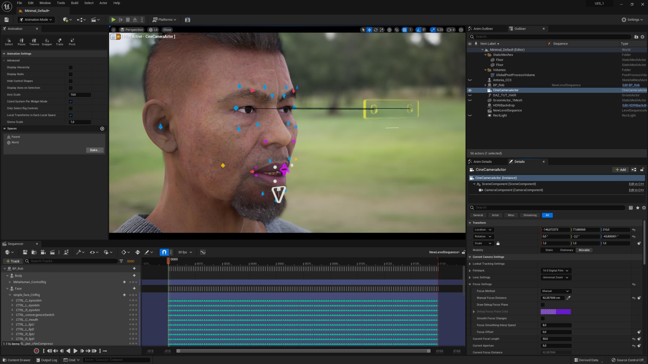Image resolution: width=648 pixels, height=364 pixels.
Task: Click the Outliner settings gear icon
Action: 642,37
